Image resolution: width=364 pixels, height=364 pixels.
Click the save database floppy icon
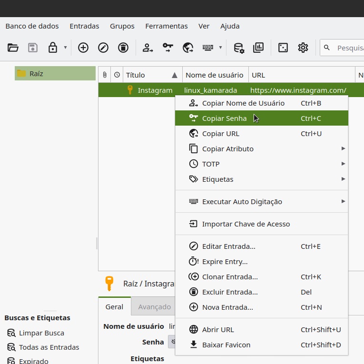pyautogui.click(x=33, y=48)
